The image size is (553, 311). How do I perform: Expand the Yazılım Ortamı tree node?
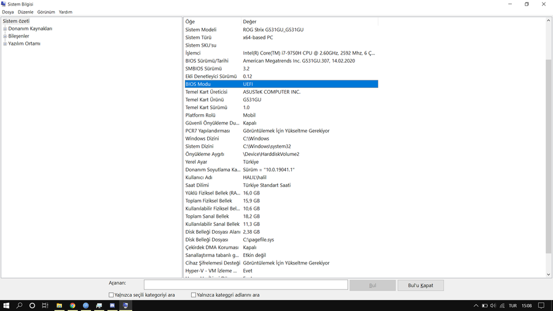(x=5, y=44)
